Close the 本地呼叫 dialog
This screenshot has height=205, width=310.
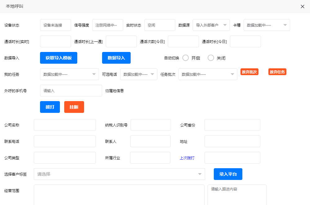[302, 6]
